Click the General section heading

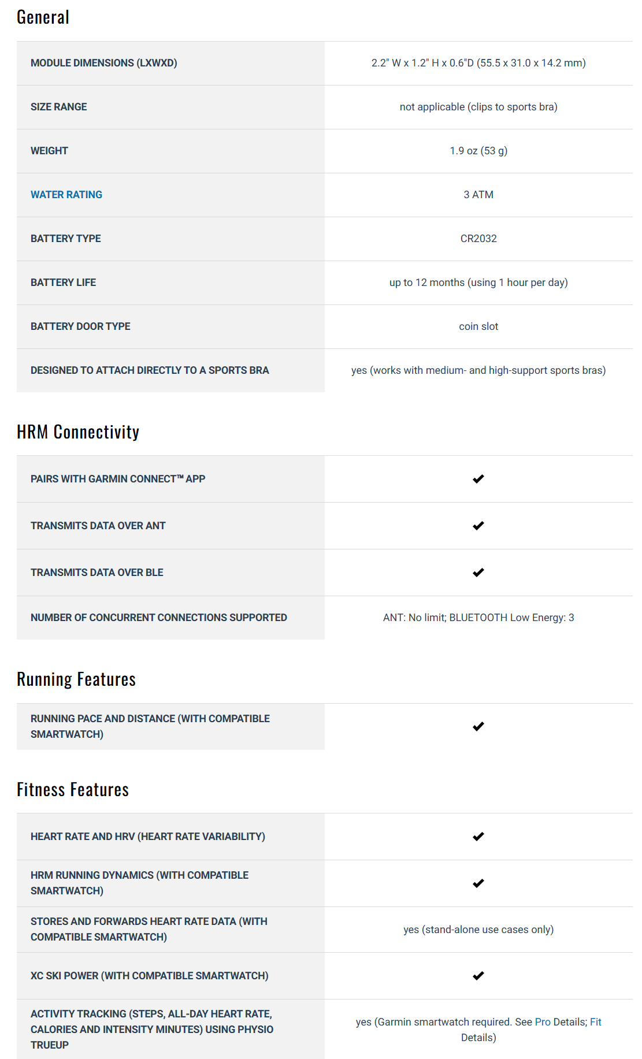pyautogui.click(x=43, y=17)
